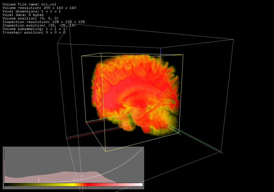Screen dimensions: 274x192
Task: Click the "Crosshair position: 0 x 0 x 0" line
Action: tap(34, 32)
